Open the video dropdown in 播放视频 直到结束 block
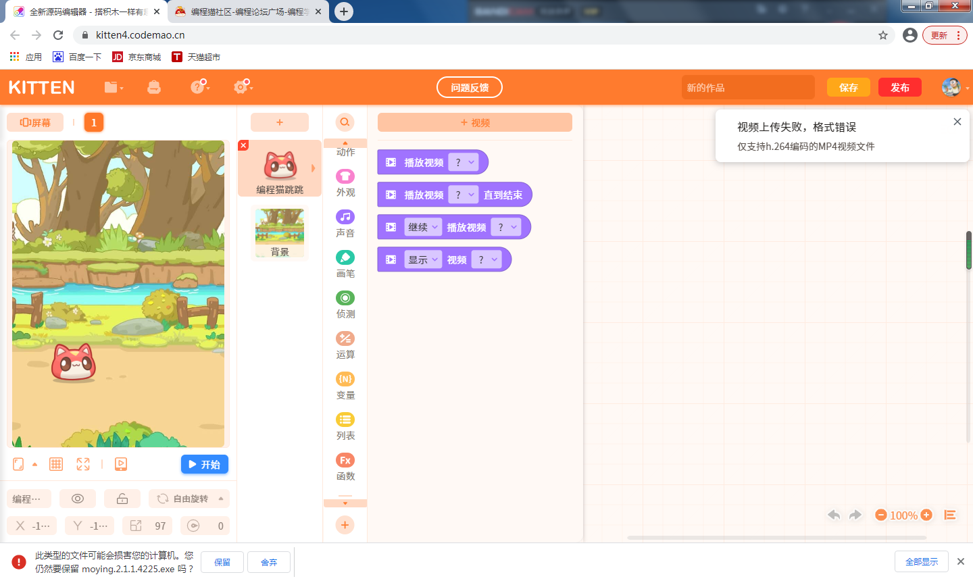 coord(464,195)
